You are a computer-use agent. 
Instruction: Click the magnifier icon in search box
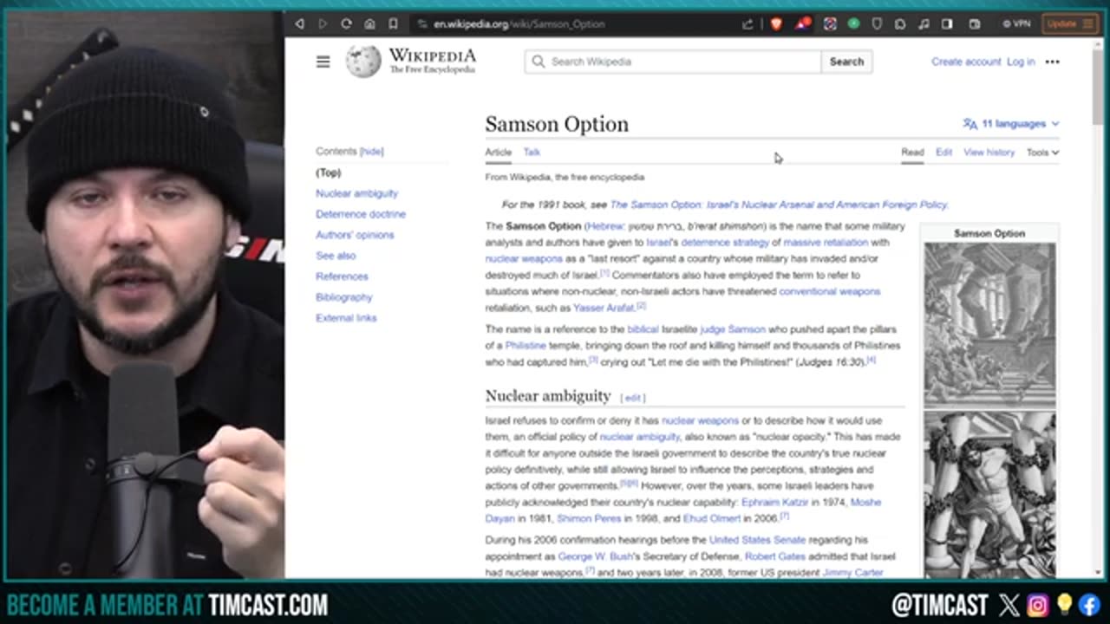coord(539,62)
